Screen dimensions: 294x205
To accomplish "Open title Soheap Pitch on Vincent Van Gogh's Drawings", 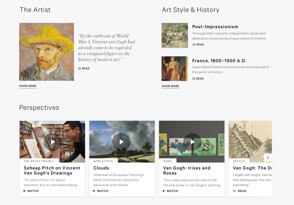I will [52, 171].
